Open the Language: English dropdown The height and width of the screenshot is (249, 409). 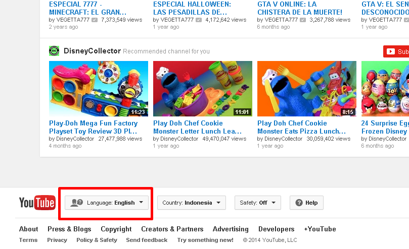pyautogui.click(x=107, y=203)
